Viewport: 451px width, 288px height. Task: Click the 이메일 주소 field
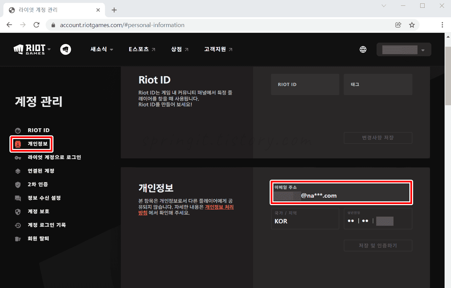click(x=342, y=192)
